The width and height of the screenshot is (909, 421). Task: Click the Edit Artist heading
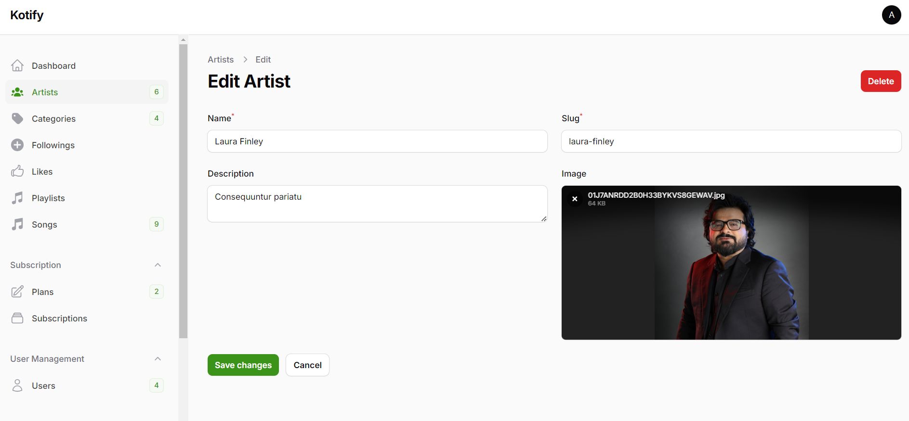click(x=249, y=81)
